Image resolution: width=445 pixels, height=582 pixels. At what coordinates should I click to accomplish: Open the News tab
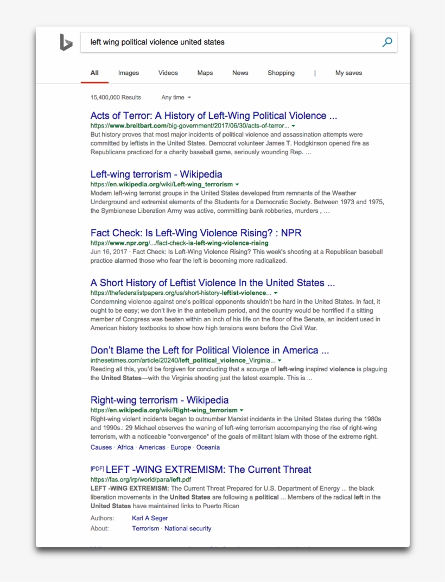click(240, 73)
